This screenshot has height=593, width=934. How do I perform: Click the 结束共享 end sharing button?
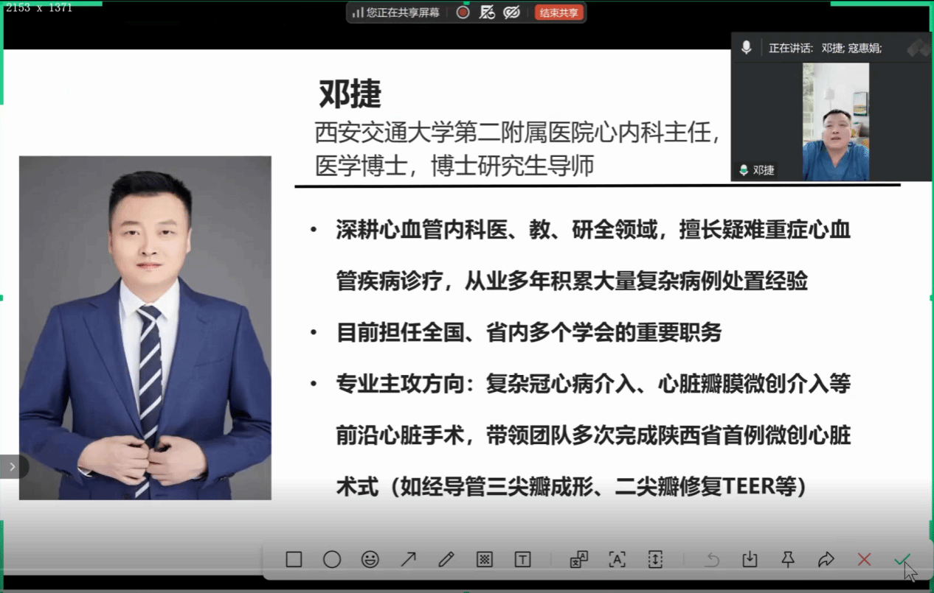[x=558, y=12]
